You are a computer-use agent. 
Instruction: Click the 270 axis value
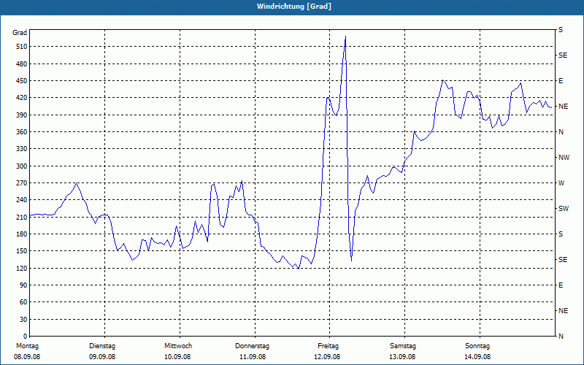point(22,183)
